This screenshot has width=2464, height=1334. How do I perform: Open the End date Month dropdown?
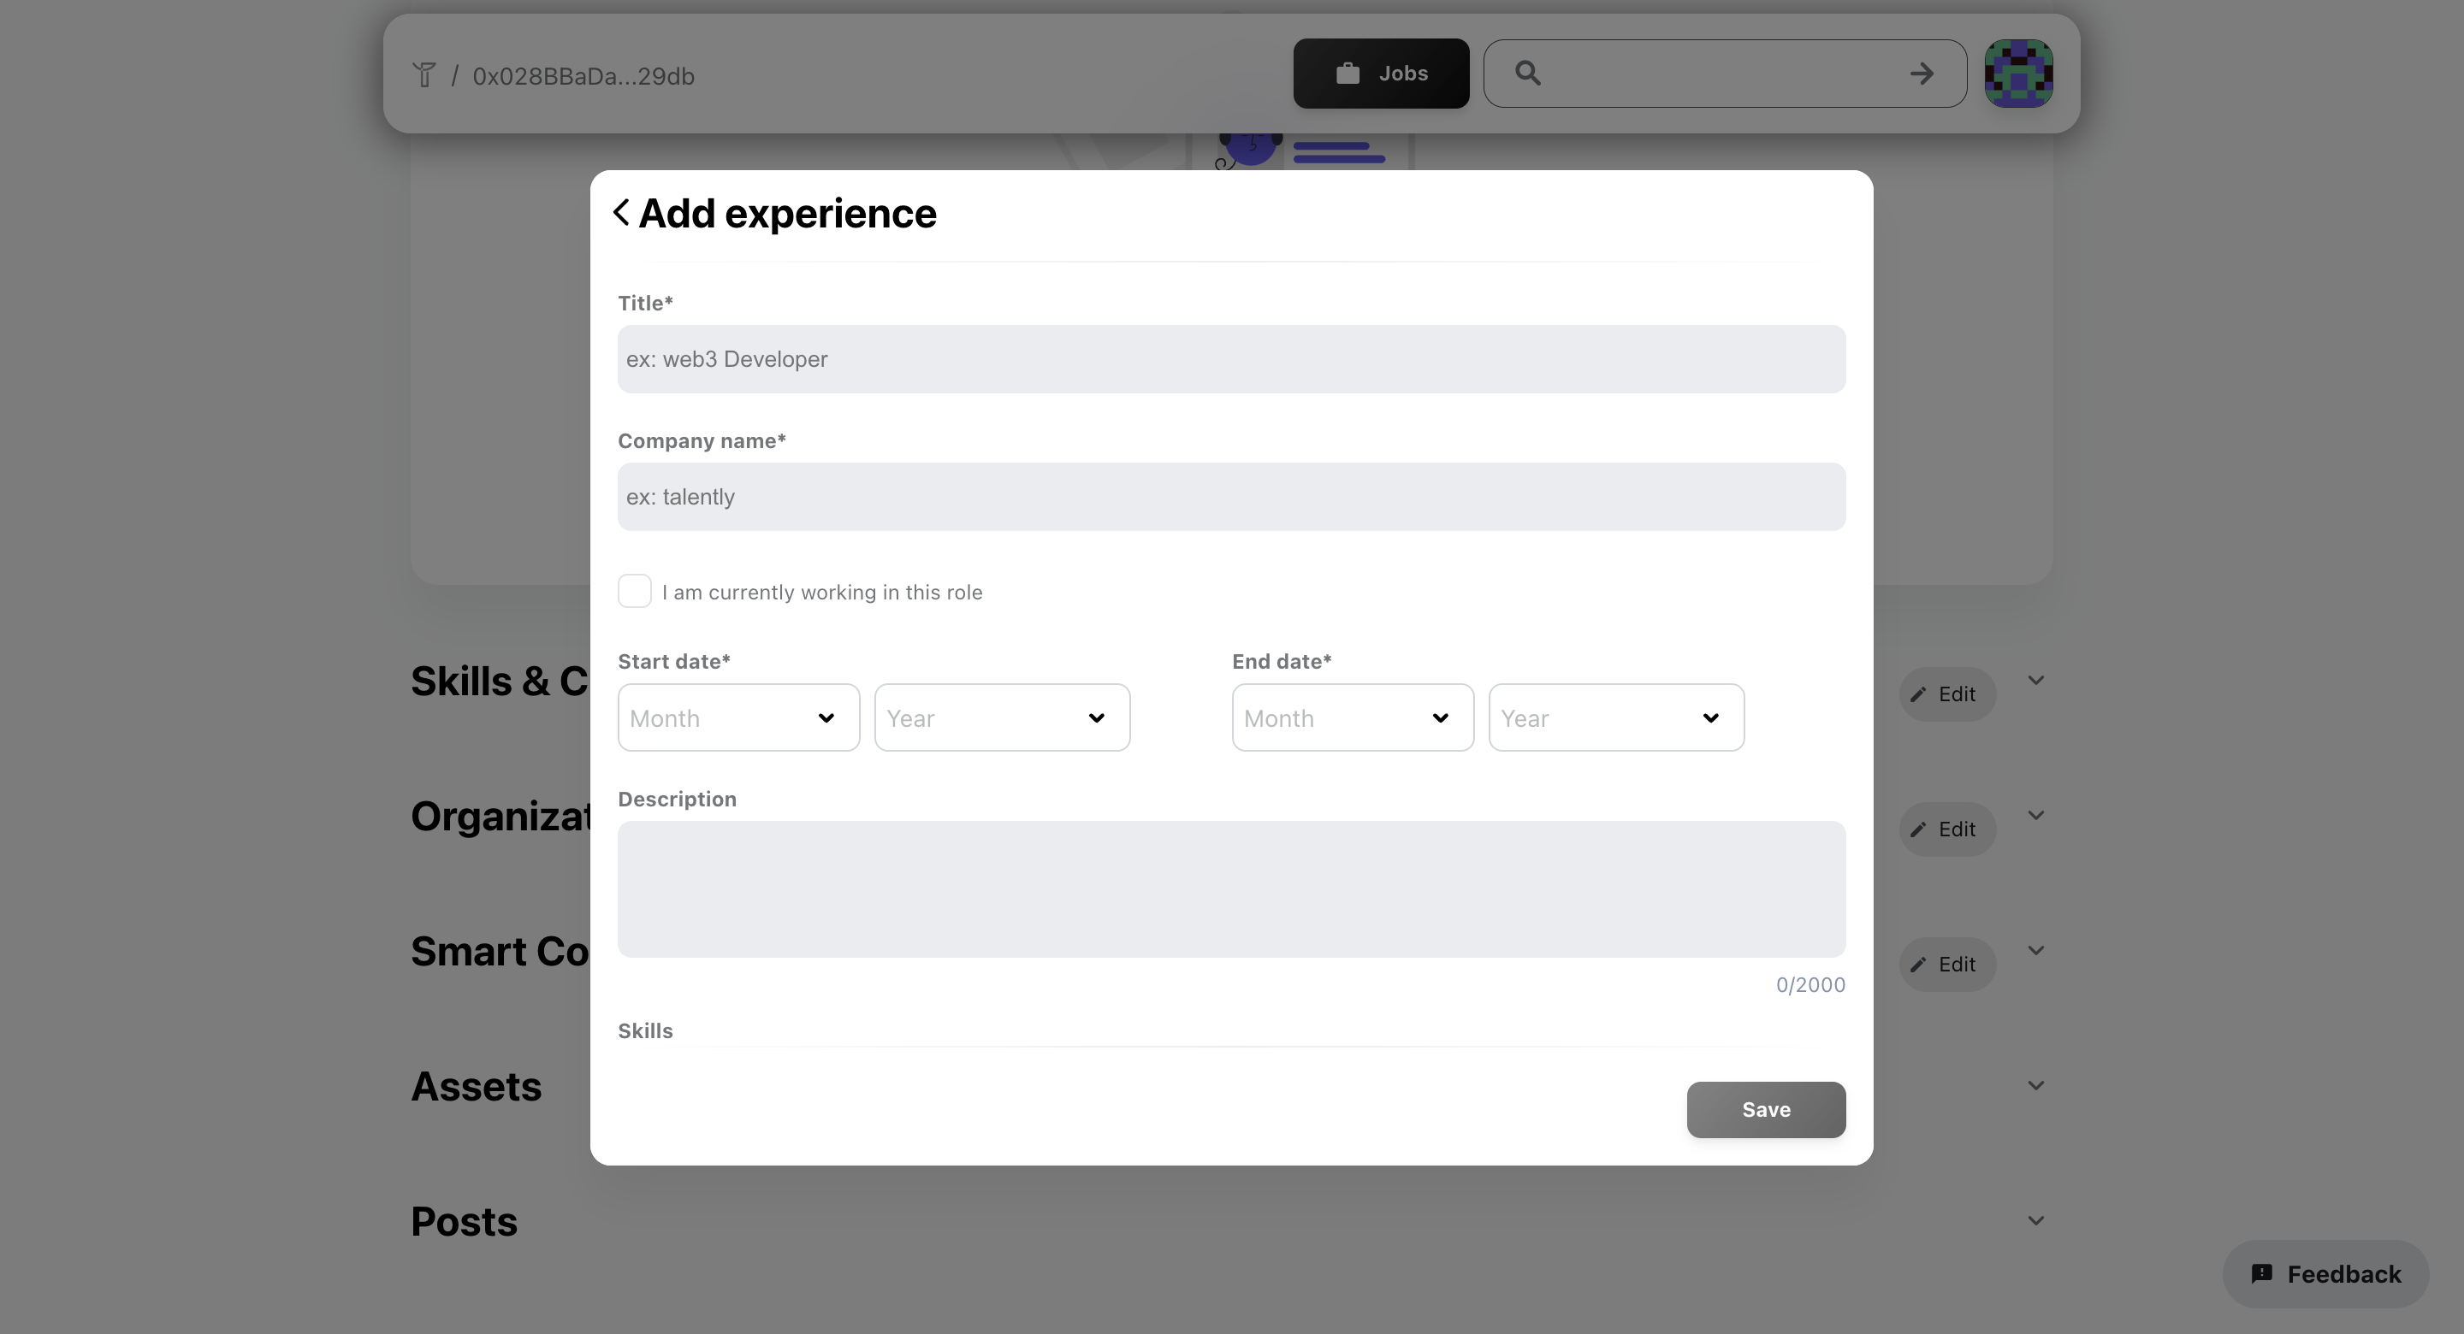coord(1353,717)
